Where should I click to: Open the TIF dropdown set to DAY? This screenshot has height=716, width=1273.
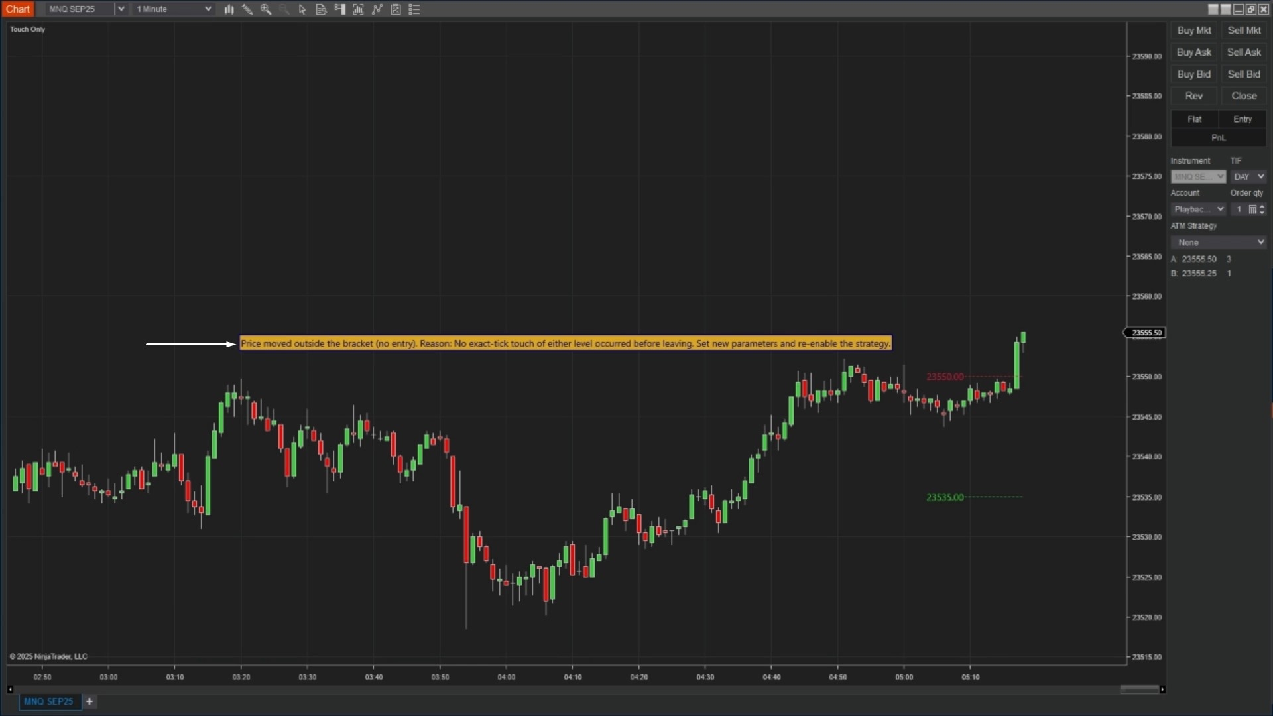coord(1248,176)
